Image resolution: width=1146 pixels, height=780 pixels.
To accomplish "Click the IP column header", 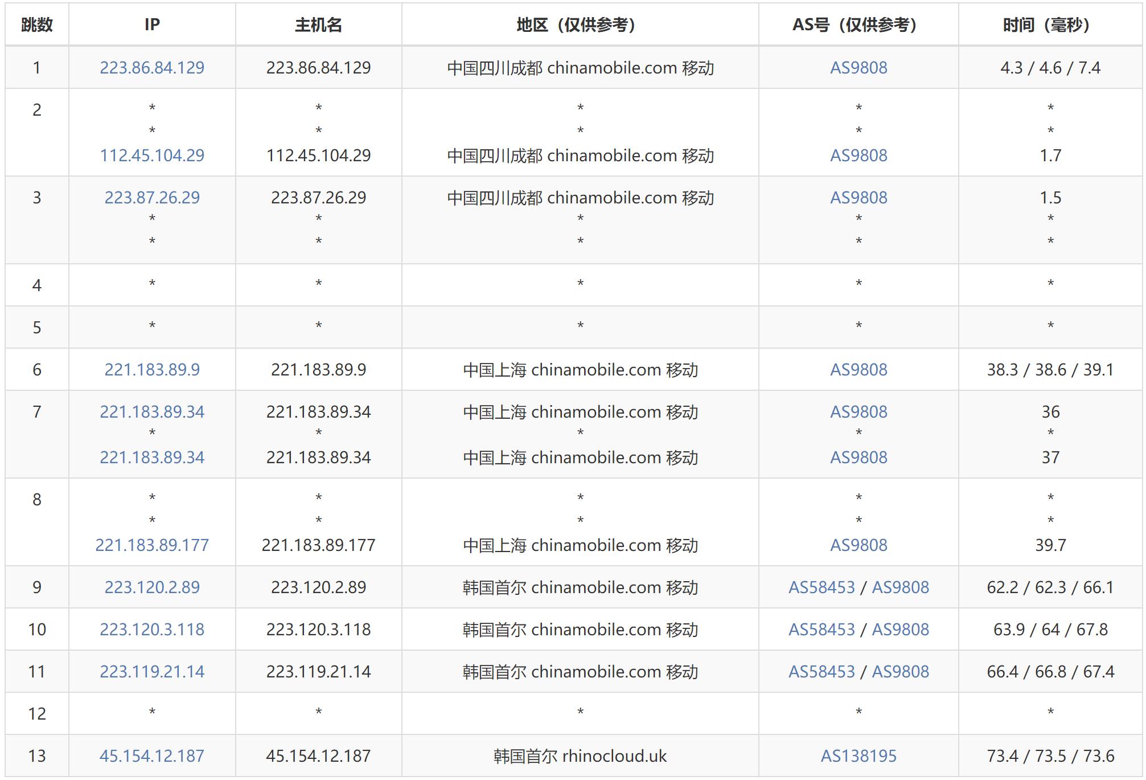I will [152, 24].
